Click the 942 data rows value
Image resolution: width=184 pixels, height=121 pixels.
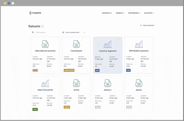point(65,66)
